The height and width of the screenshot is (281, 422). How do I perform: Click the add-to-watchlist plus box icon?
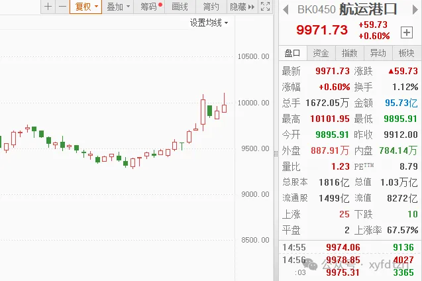click(x=407, y=32)
